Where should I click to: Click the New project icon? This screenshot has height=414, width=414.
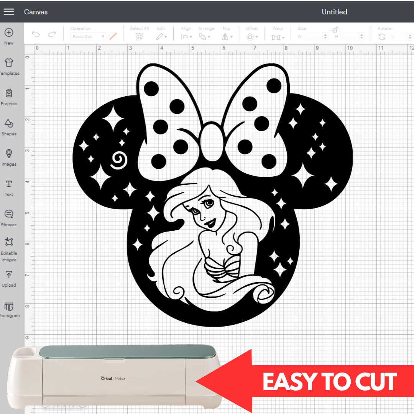(9, 33)
